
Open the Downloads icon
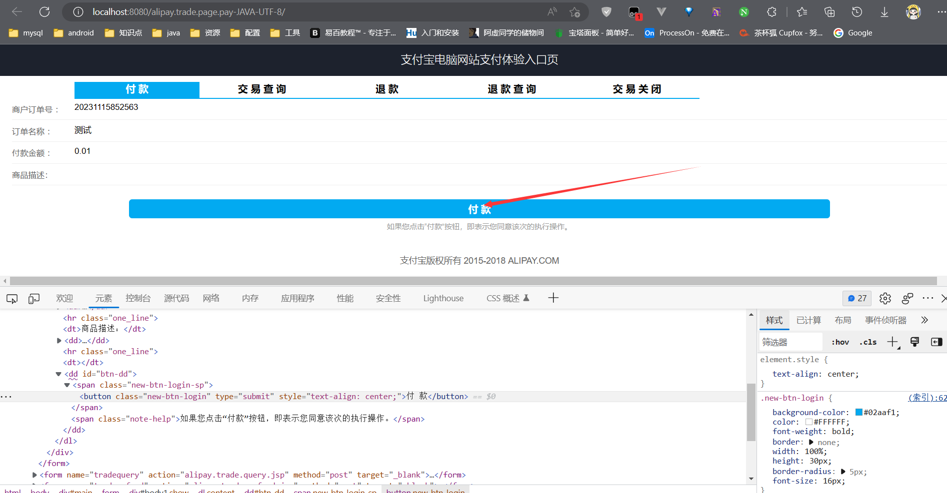tap(884, 11)
